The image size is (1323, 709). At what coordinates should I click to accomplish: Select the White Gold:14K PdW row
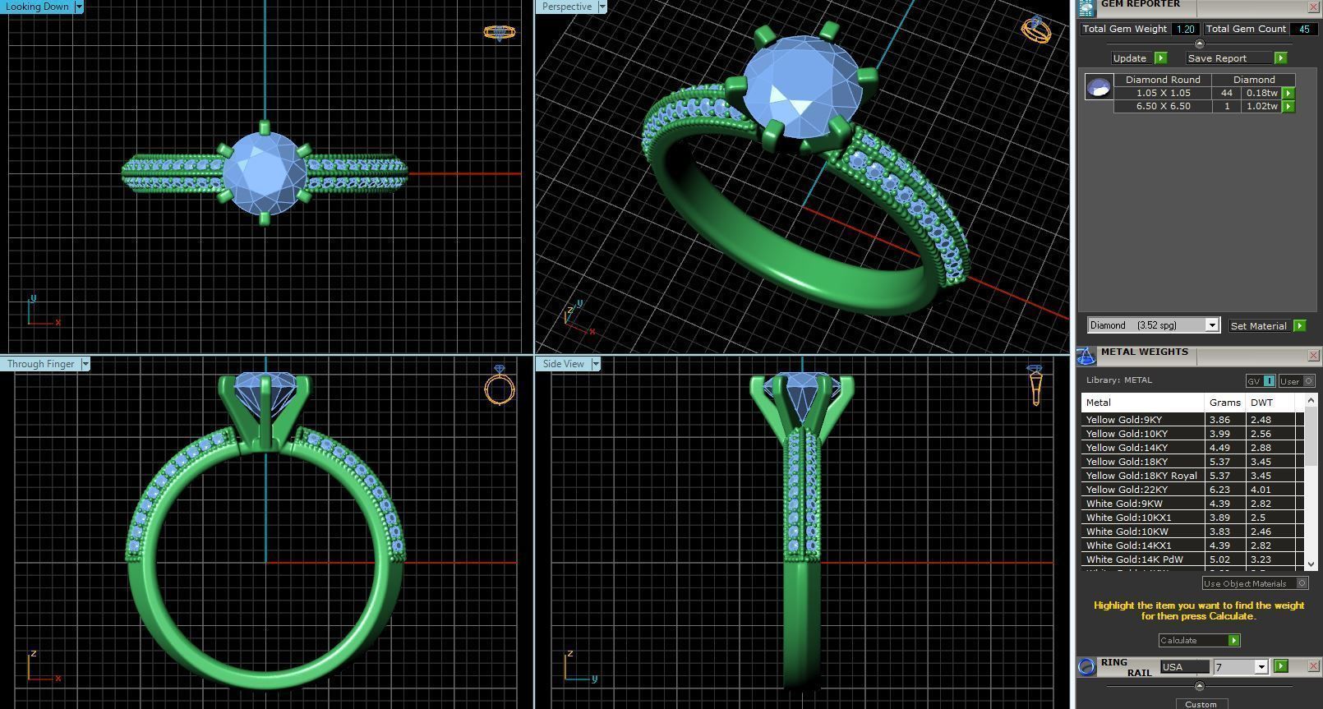point(1192,559)
